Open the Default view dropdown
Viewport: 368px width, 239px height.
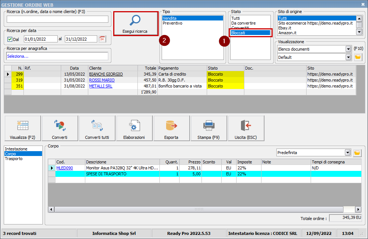coord(348,57)
